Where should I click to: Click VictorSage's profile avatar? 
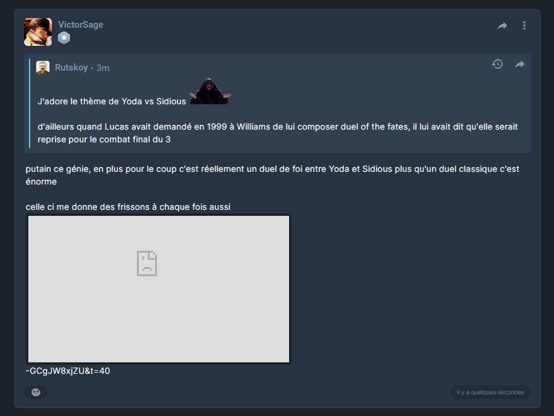[38, 32]
